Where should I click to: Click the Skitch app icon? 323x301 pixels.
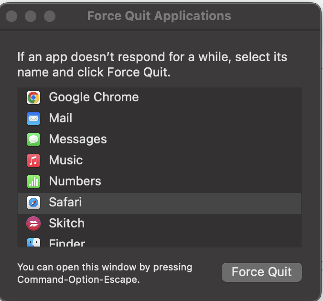click(33, 223)
